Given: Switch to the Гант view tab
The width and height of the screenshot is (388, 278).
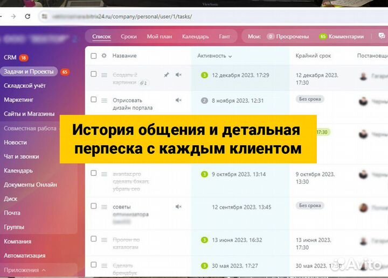Looking at the screenshot, I should 224,37.
